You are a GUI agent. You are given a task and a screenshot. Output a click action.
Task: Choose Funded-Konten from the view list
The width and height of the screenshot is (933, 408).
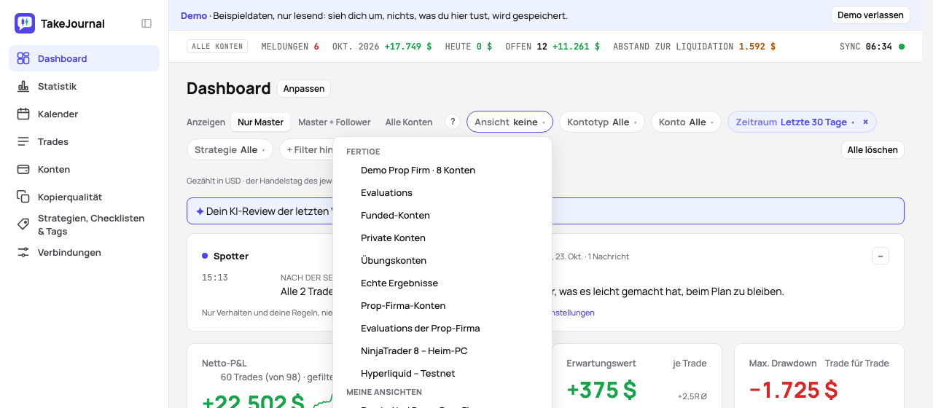point(442,215)
